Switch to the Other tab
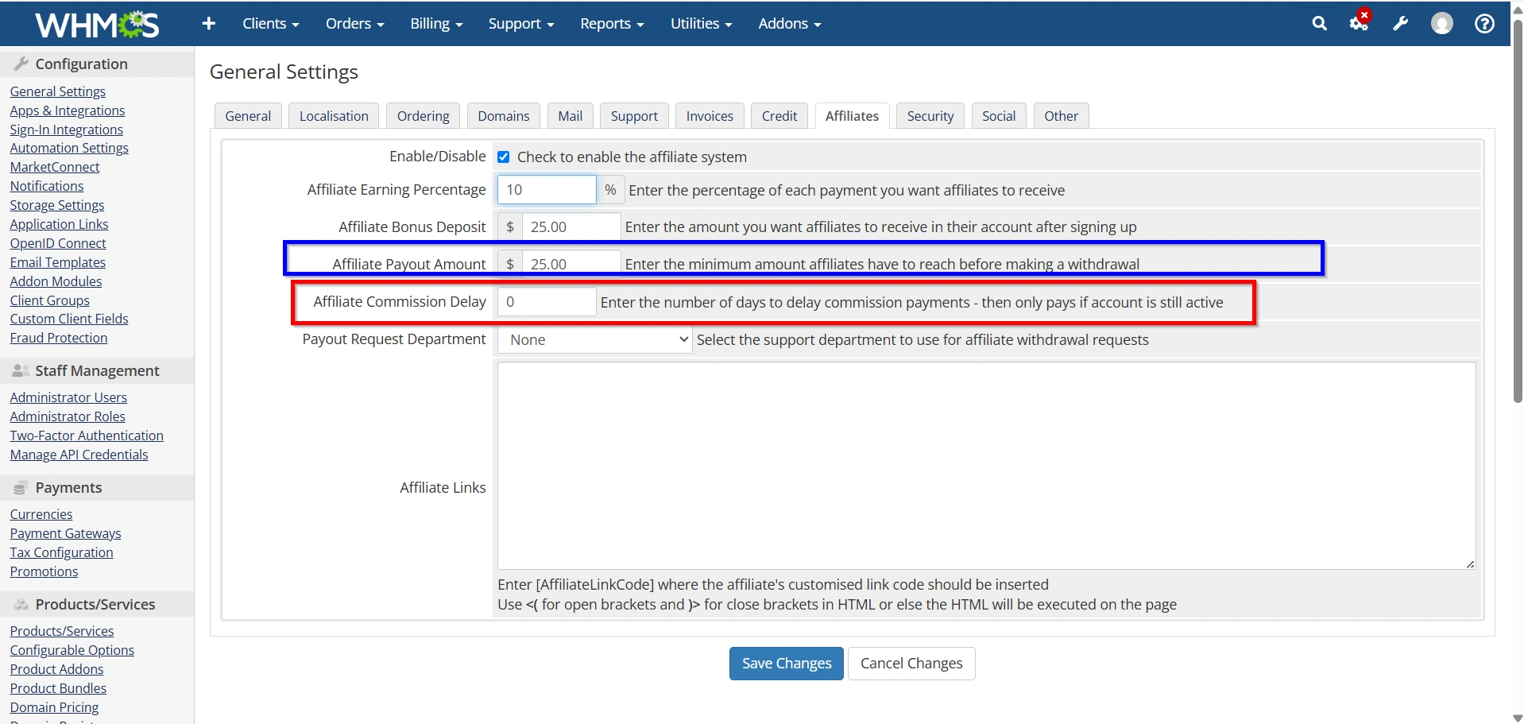The image size is (1524, 724). [x=1061, y=116]
